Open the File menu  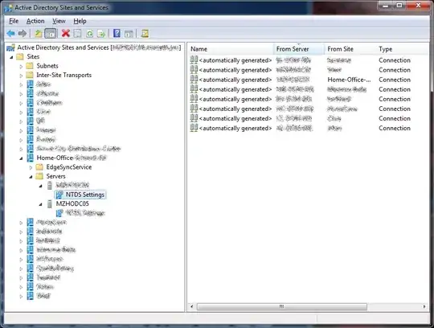(x=14, y=21)
